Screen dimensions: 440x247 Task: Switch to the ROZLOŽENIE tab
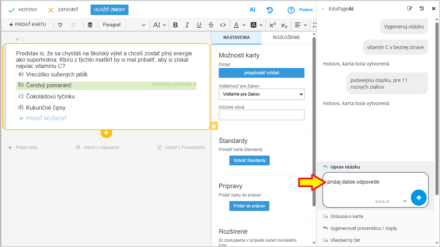(x=286, y=37)
